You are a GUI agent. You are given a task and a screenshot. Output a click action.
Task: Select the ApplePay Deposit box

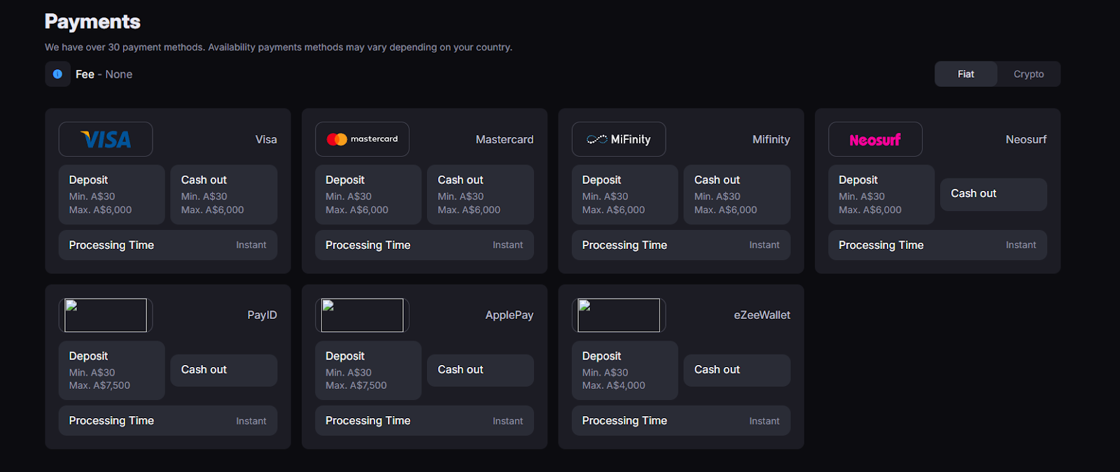coord(368,371)
